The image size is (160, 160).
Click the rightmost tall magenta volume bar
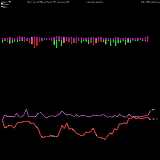click(148, 38)
